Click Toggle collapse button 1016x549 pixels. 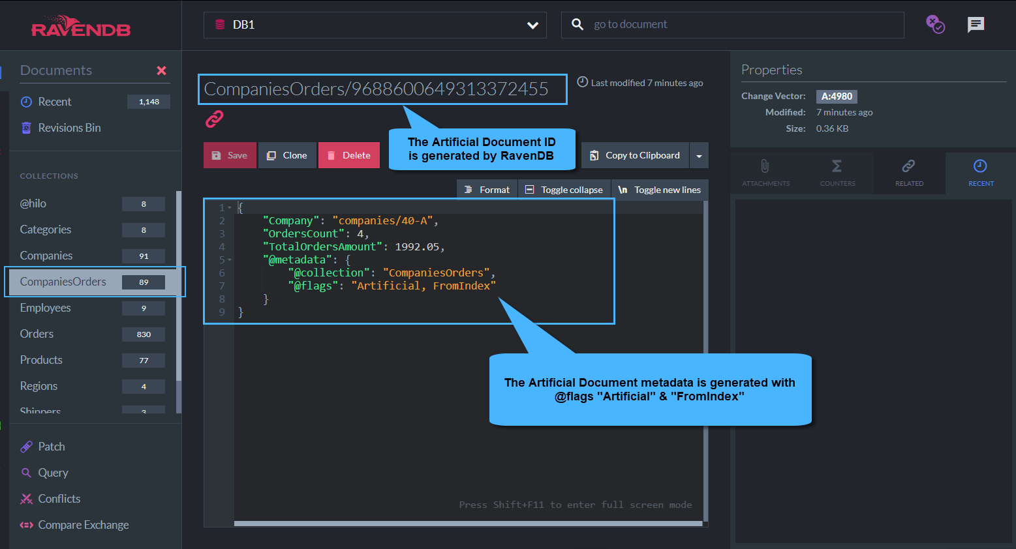click(x=564, y=190)
